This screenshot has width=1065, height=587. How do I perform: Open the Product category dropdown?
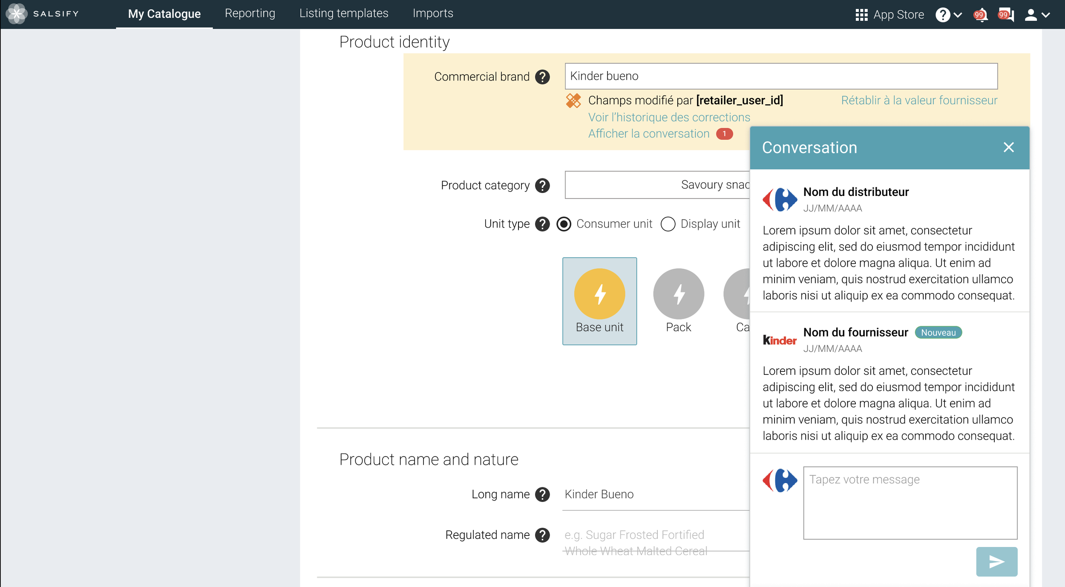[x=657, y=185]
